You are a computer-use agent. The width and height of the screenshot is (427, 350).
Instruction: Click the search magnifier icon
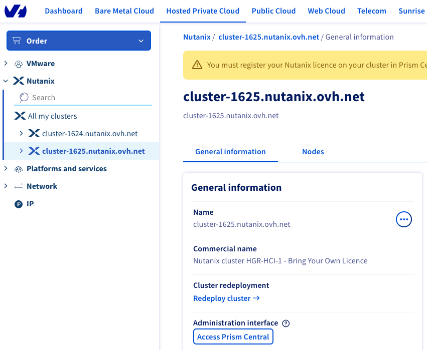tap(24, 97)
